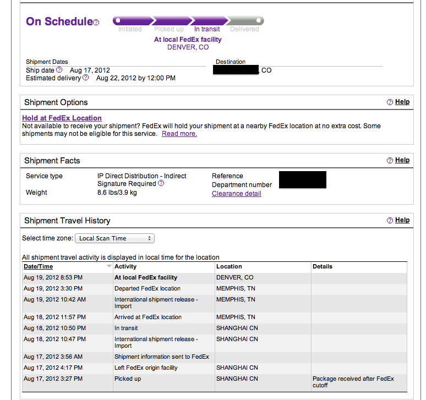Click the question icon in Shipment Facts header

point(390,161)
